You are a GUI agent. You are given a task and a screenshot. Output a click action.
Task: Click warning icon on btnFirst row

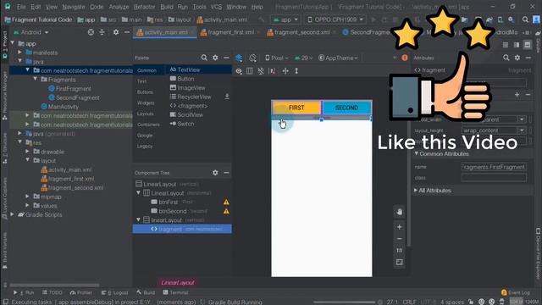point(226,202)
